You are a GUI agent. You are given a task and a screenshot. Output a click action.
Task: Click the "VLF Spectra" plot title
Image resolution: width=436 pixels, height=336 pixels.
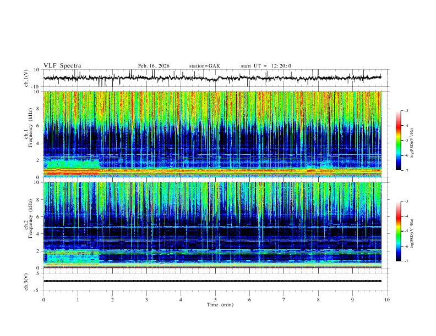[x=62, y=66]
